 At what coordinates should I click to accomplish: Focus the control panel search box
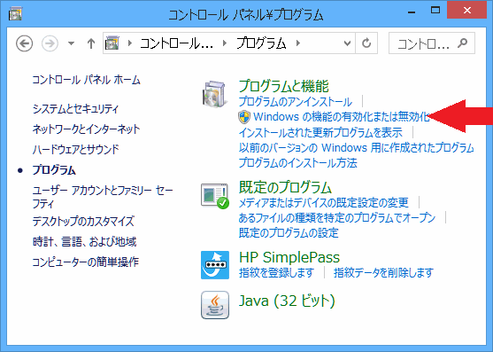(x=431, y=43)
